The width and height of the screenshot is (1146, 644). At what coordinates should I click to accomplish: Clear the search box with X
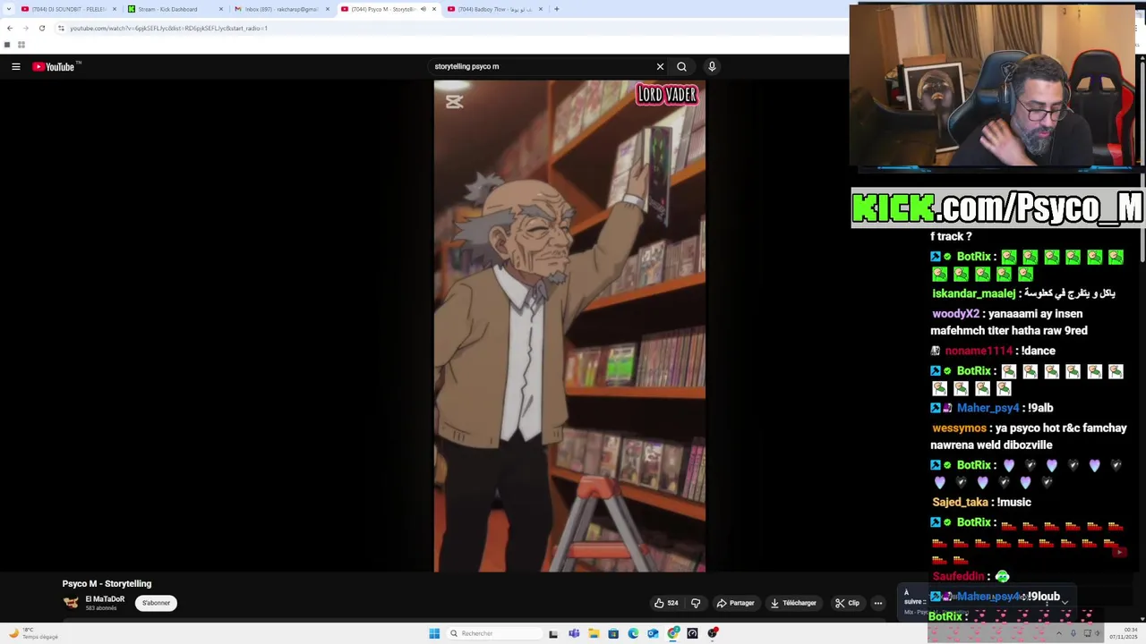tap(660, 66)
